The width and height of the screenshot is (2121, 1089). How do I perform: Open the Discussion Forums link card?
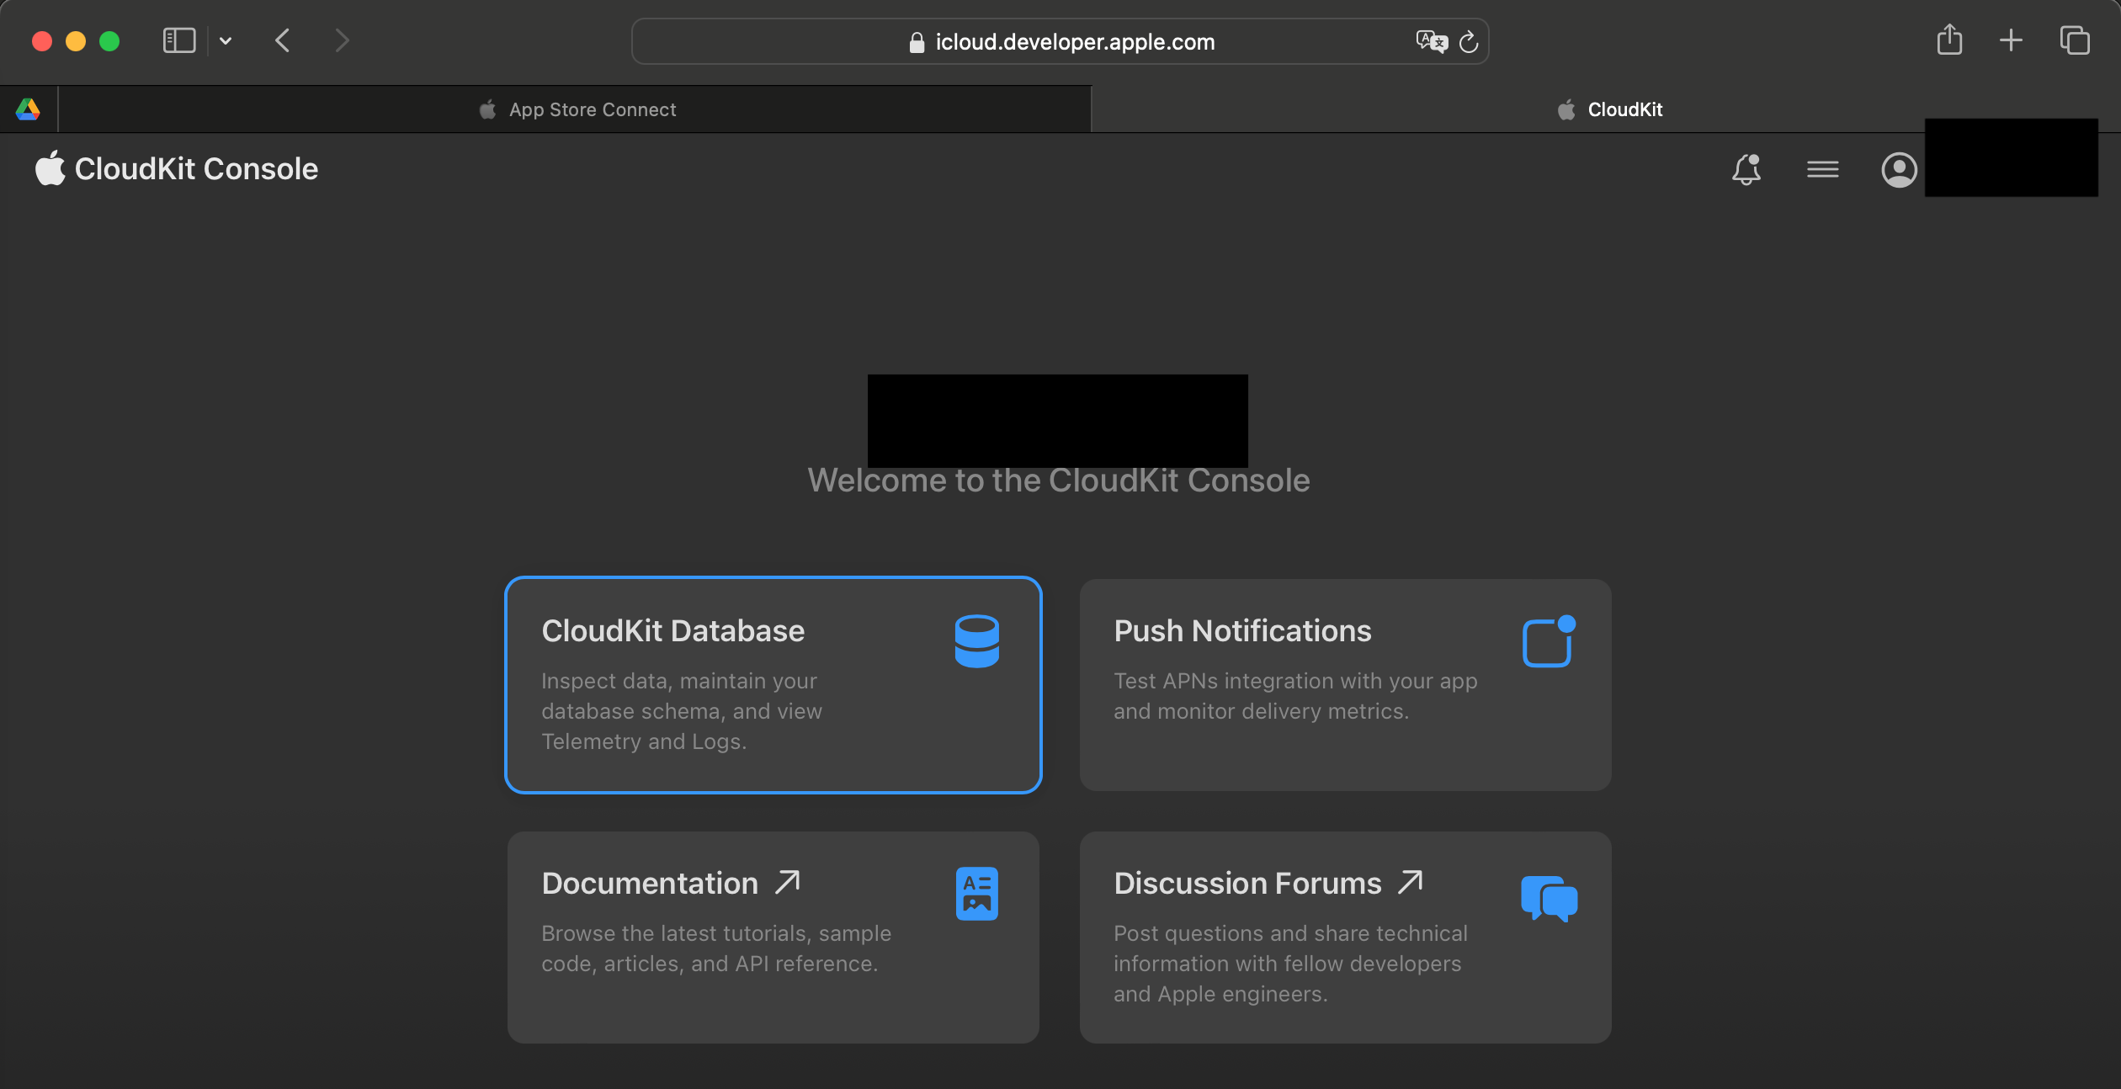[x=1345, y=937]
